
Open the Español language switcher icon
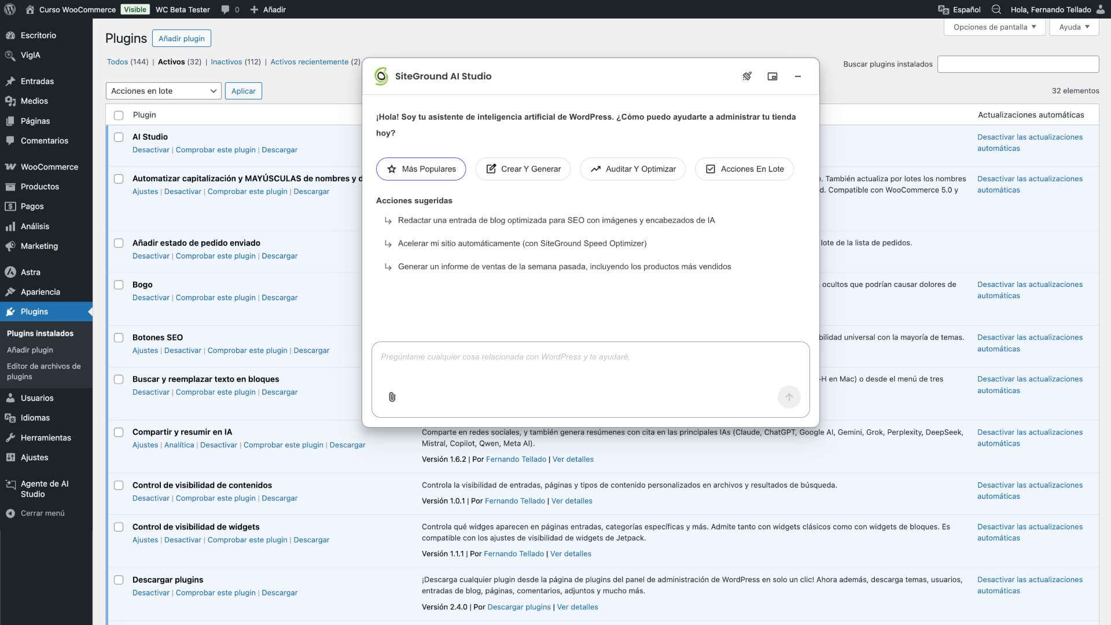tap(943, 9)
